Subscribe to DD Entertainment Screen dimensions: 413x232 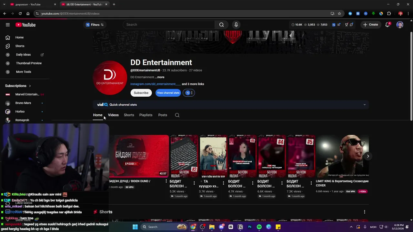pyautogui.click(x=141, y=93)
